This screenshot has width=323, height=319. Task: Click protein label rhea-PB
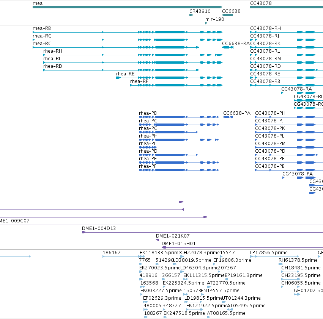click(148, 113)
